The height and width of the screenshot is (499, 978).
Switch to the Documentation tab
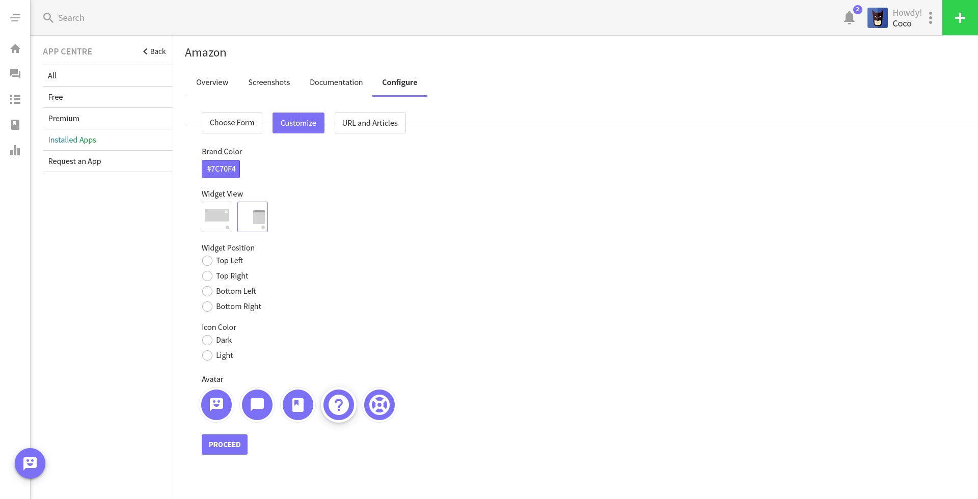[x=336, y=82]
